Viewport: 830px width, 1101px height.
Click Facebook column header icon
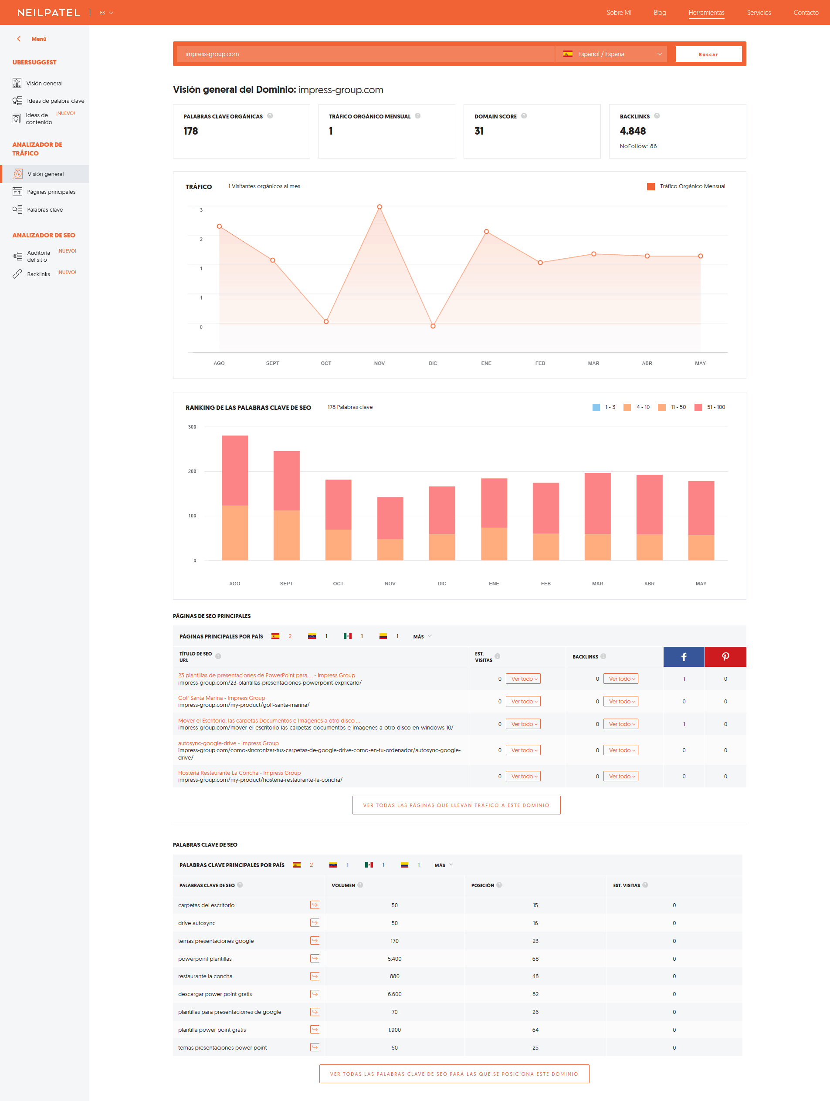[x=684, y=656]
